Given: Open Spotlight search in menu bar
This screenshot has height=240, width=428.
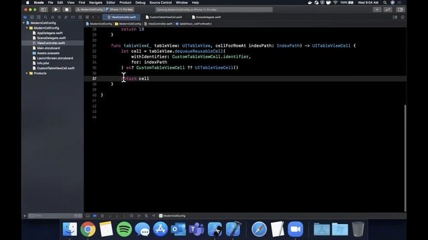Looking at the screenshot, I should (x=385, y=3).
